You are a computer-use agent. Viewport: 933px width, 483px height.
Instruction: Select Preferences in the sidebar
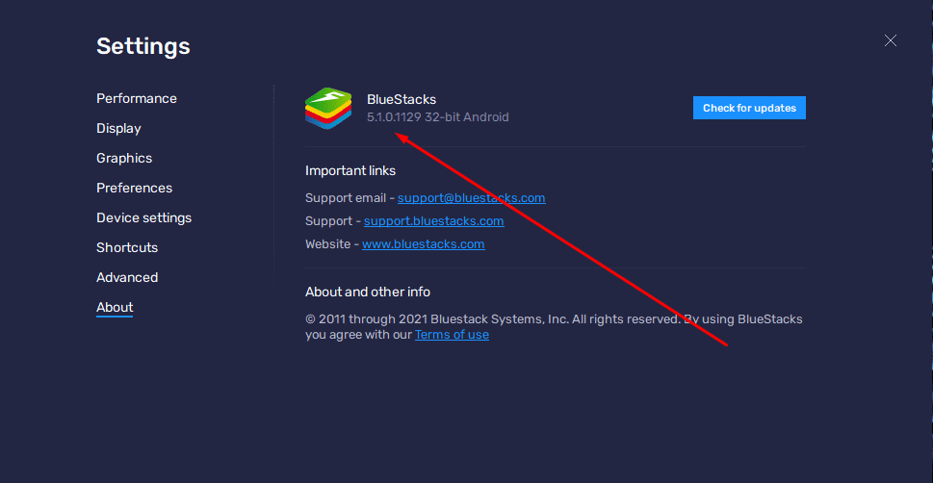point(134,188)
